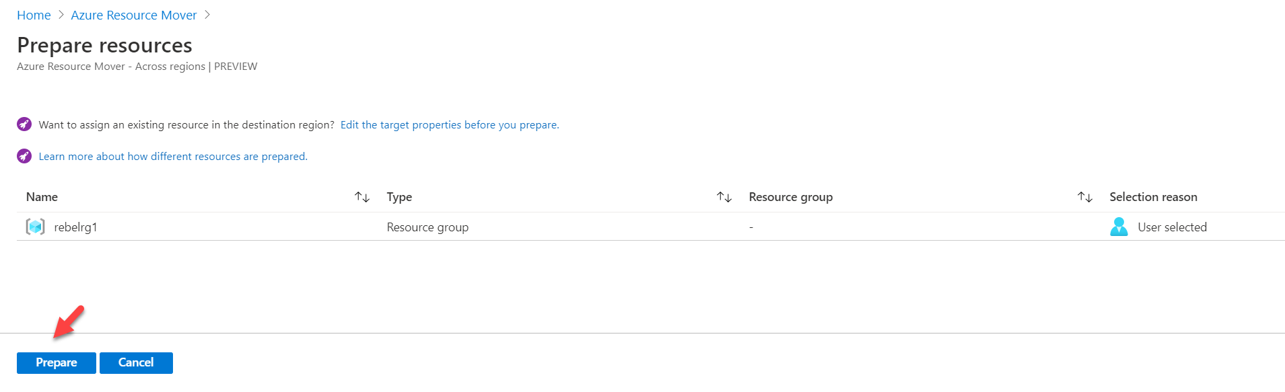
Task: Navigate to Azure Resource Mover breadcrumb
Action: [134, 15]
